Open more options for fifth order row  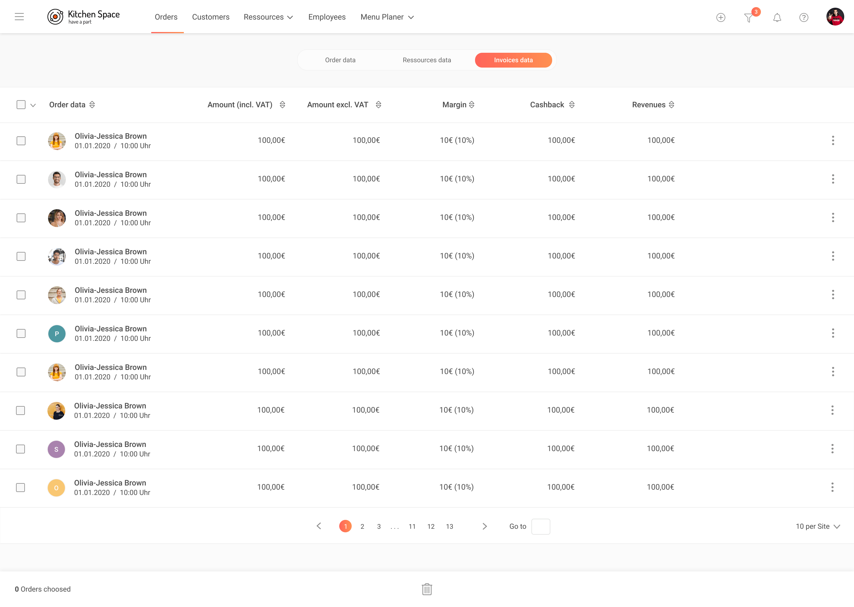(833, 295)
